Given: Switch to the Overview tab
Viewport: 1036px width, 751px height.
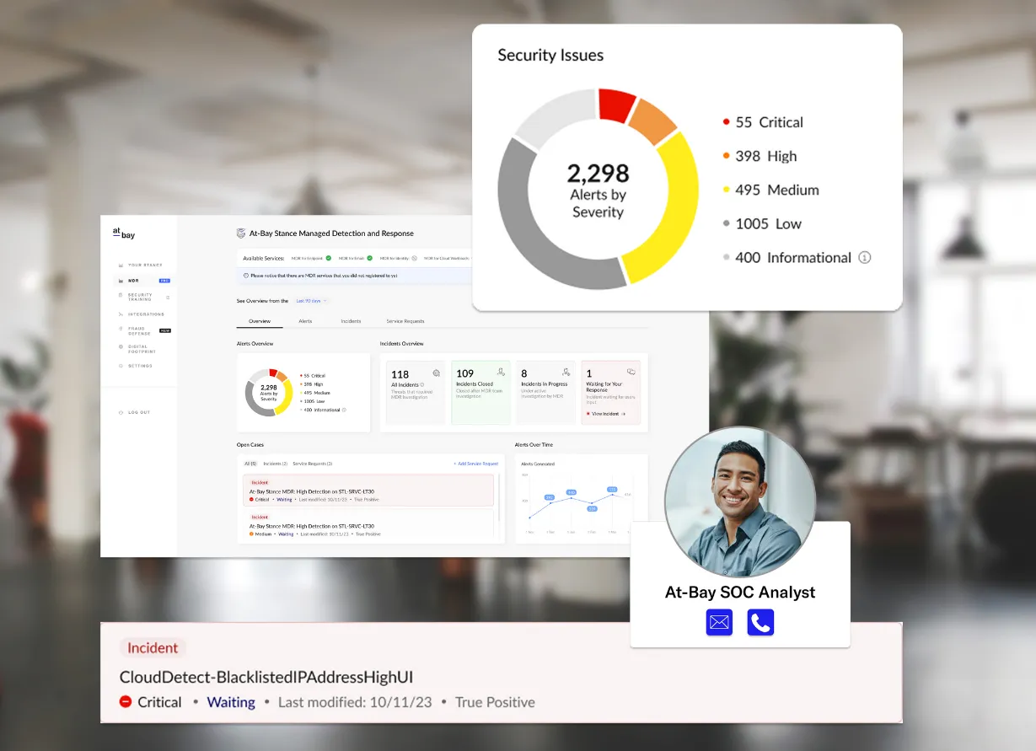Looking at the screenshot, I should click(x=260, y=321).
